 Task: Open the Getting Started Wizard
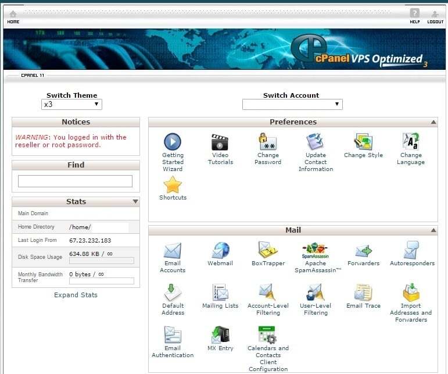tap(173, 152)
